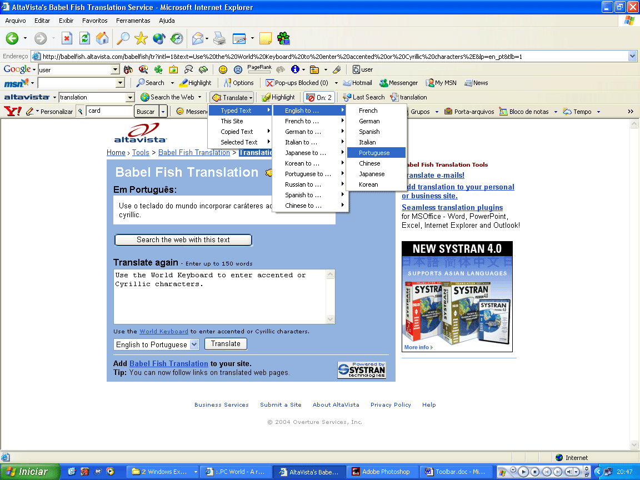
Task: Open the Mail envelope icon
Action: point(198,38)
